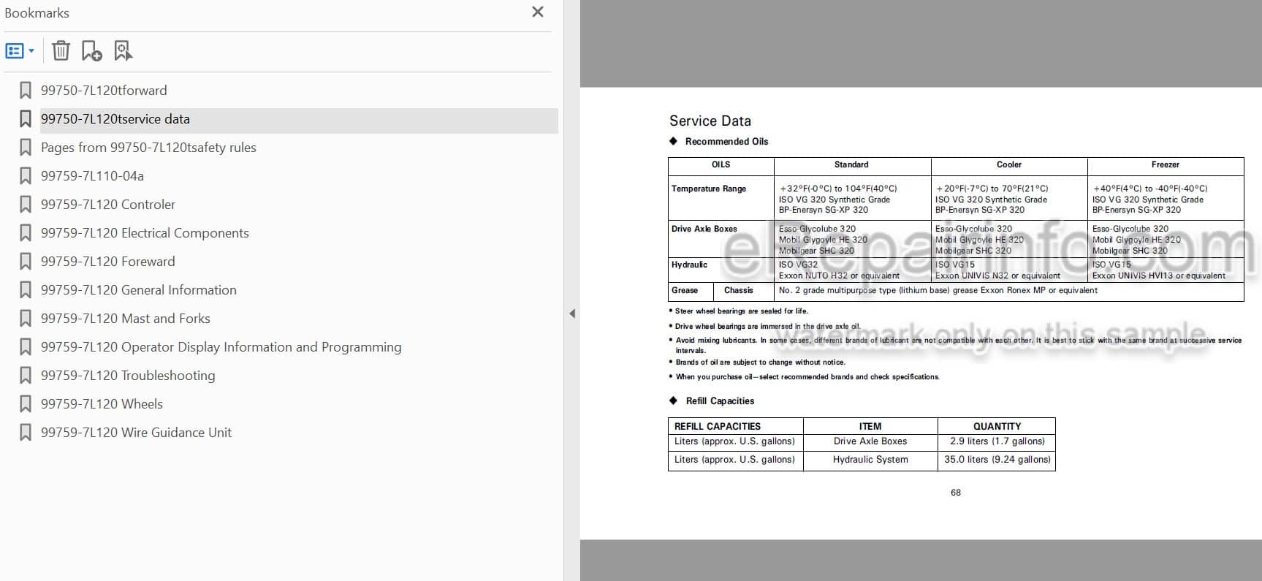The height and width of the screenshot is (581, 1262).
Task: Add a new bookmark icon
Action: pyautogui.click(x=91, y=50)
